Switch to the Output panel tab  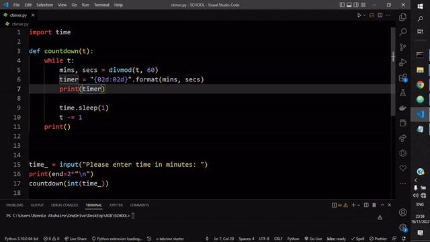(x=37, y=205)
